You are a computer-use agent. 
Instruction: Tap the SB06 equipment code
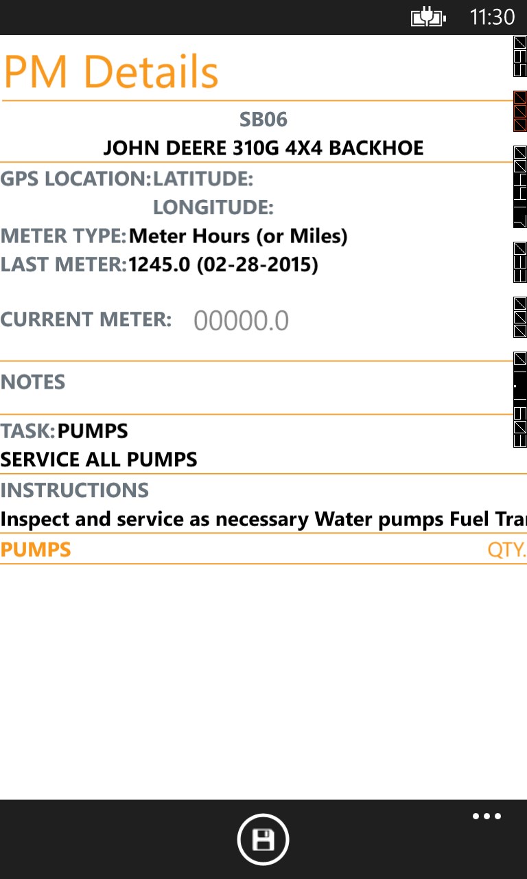click(263, 119)
